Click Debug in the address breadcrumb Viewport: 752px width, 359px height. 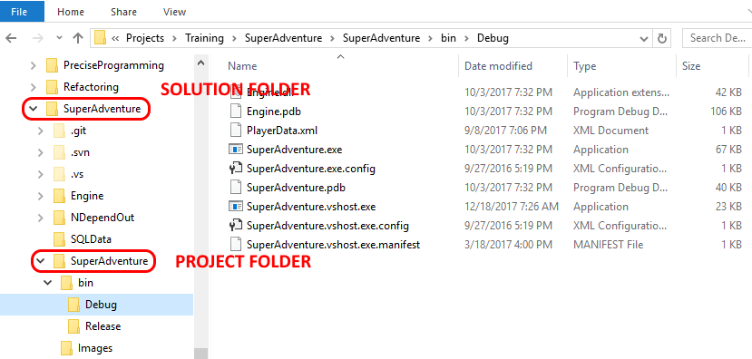(x=493, y=38)
